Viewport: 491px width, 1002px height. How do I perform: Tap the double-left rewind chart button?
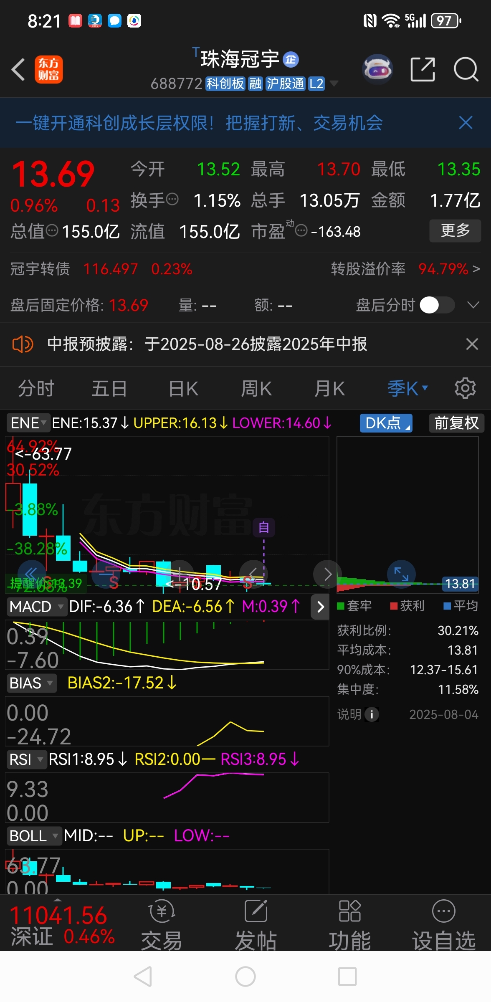point(31,574)
